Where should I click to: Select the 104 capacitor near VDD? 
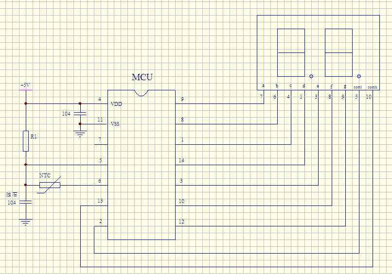coord(80,113)
